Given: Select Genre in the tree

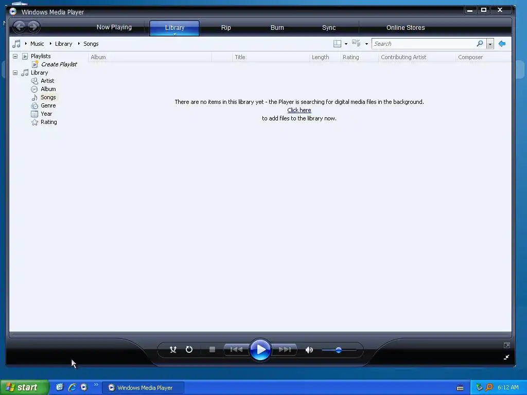Looking at the screenshot, I should [x=48, y=105].
